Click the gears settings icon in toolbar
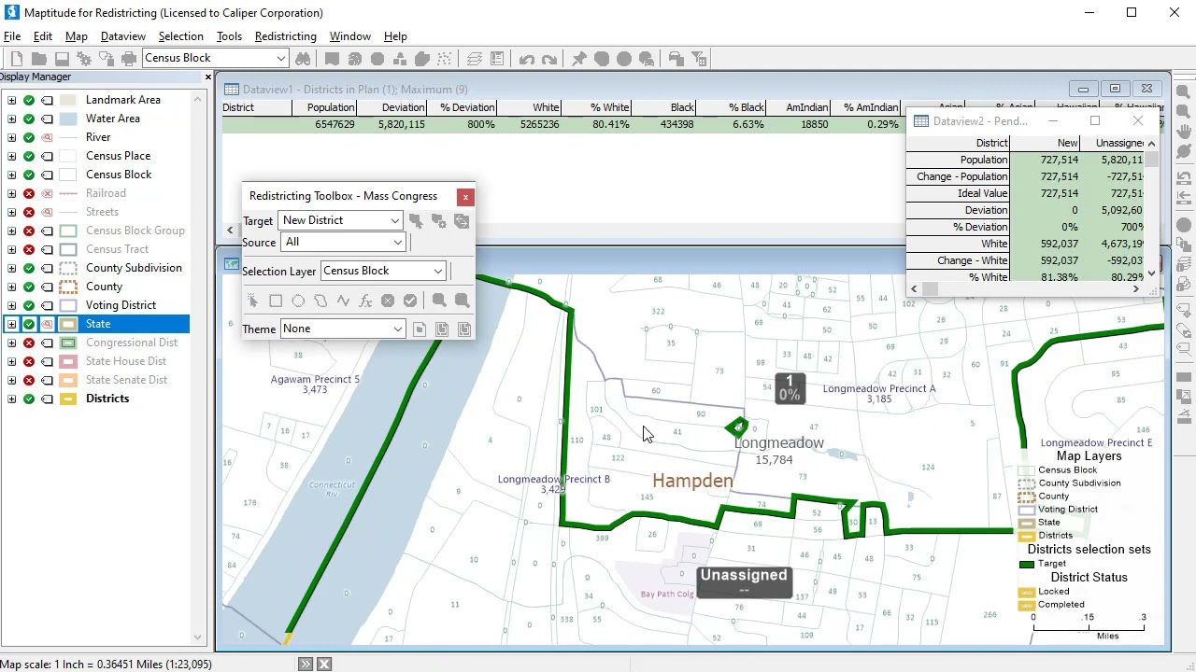This screenshot has width=1196, height=672. [x=84, y=59]
